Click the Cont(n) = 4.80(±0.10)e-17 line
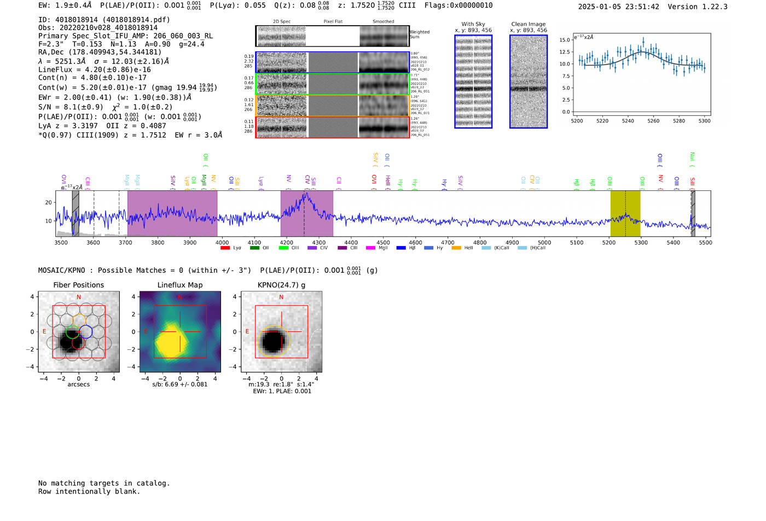 [x=92, y=78]
